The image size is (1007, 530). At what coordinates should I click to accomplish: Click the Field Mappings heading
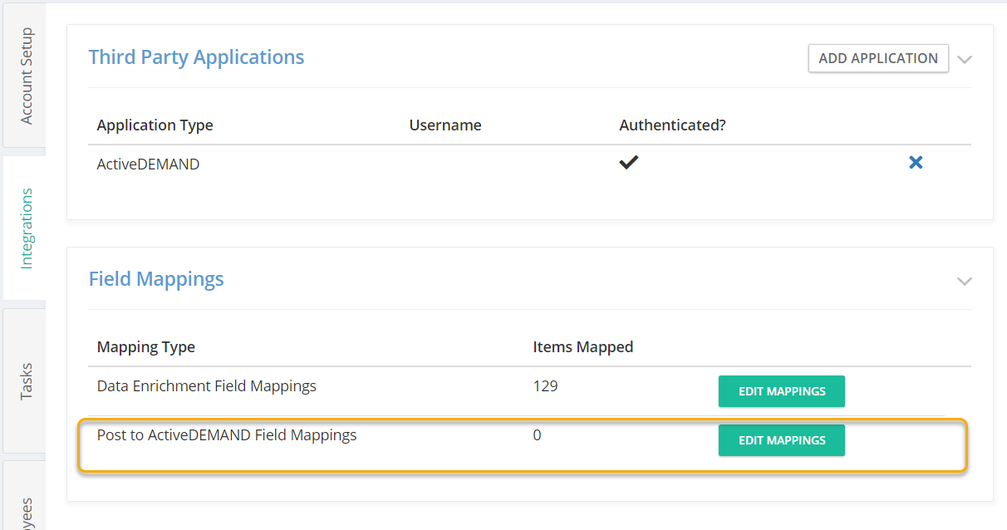tap(156, 279)
